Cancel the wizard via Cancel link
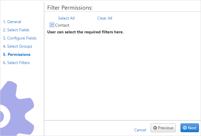The height and width of the screenshot is (136, 201). pyautogui.click(x=140, y=130)
